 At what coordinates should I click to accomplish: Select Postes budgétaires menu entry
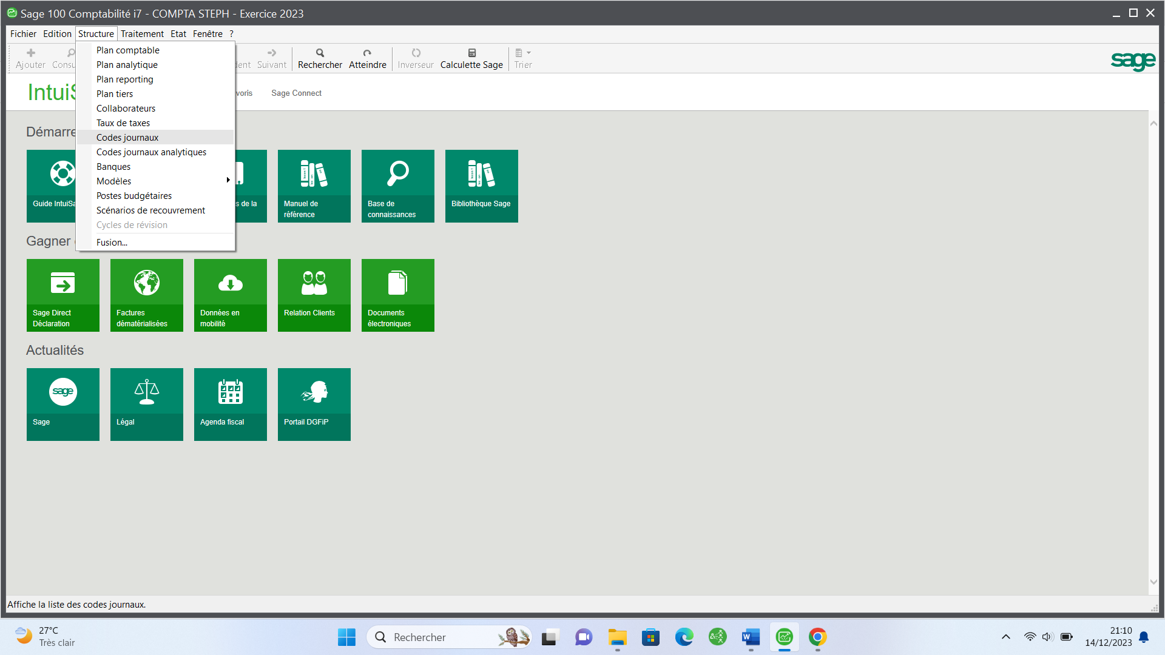pyautogui.click(x=155, y=196)
